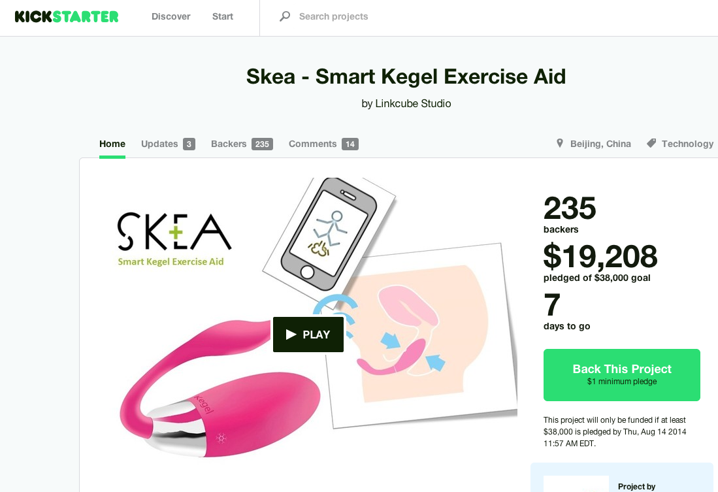Screen dimensions: 718x492
Task: Open the Beijing, China location link
Action: click(600, 144)
